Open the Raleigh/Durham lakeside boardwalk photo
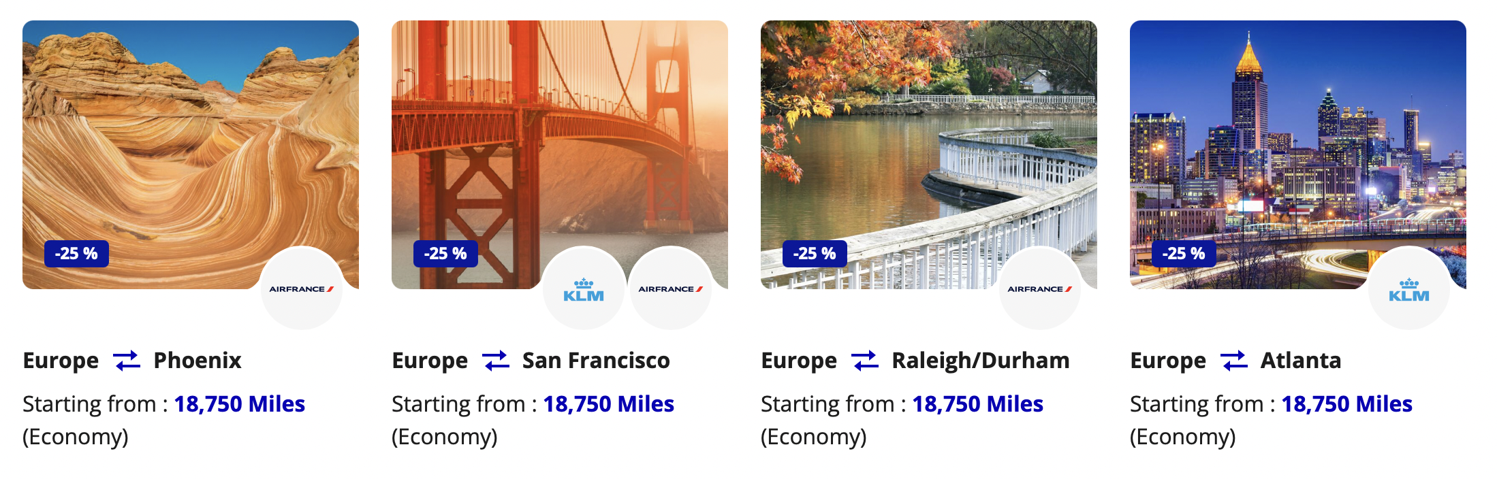1497x479 pixels. [929, 136]
